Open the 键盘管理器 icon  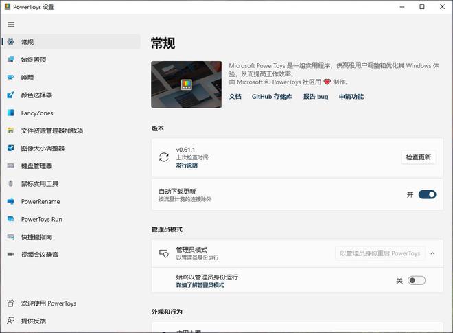(x=11, y=166)
